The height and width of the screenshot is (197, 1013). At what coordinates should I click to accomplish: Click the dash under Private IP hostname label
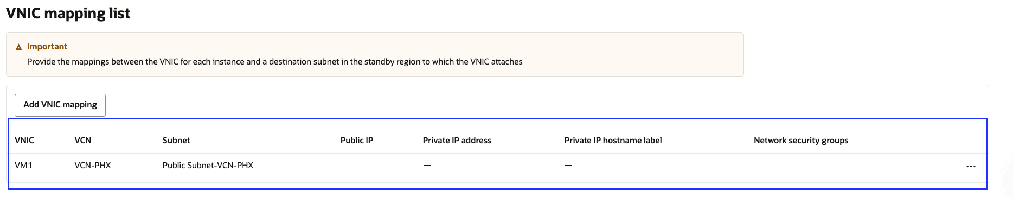coord(568,165)
